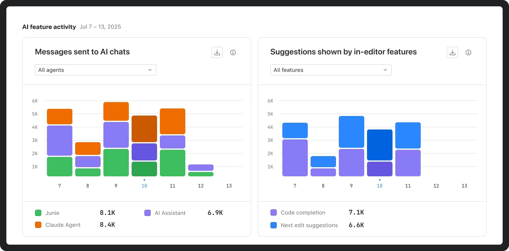Image resolution: width=509 pixels, height=251 pixels.
Task: Open info icon for Messages sent chart
Action: tap(233, 52)
